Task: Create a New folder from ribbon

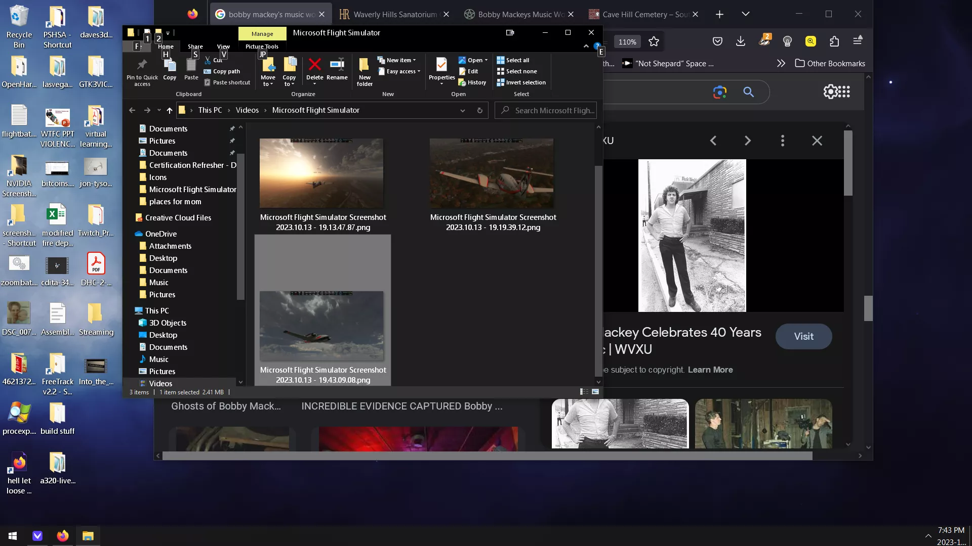Action: coord(364,72)
